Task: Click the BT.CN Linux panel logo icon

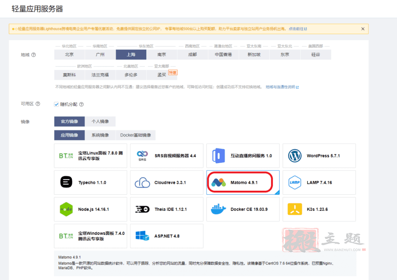Action: 66,156
